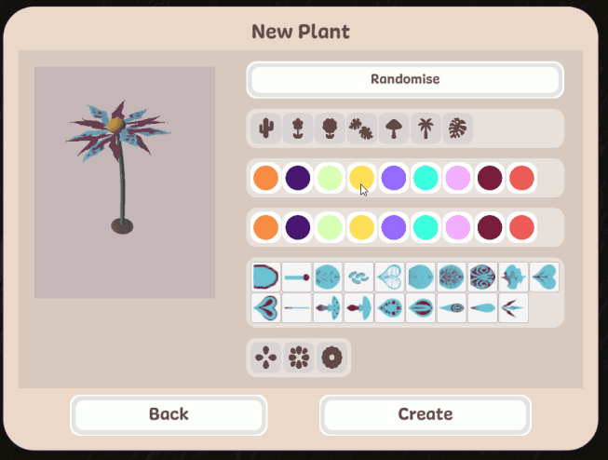Pick the ring-shaped flower arrangement
Screen dimensions: 608x460
(x=331, y=358)
